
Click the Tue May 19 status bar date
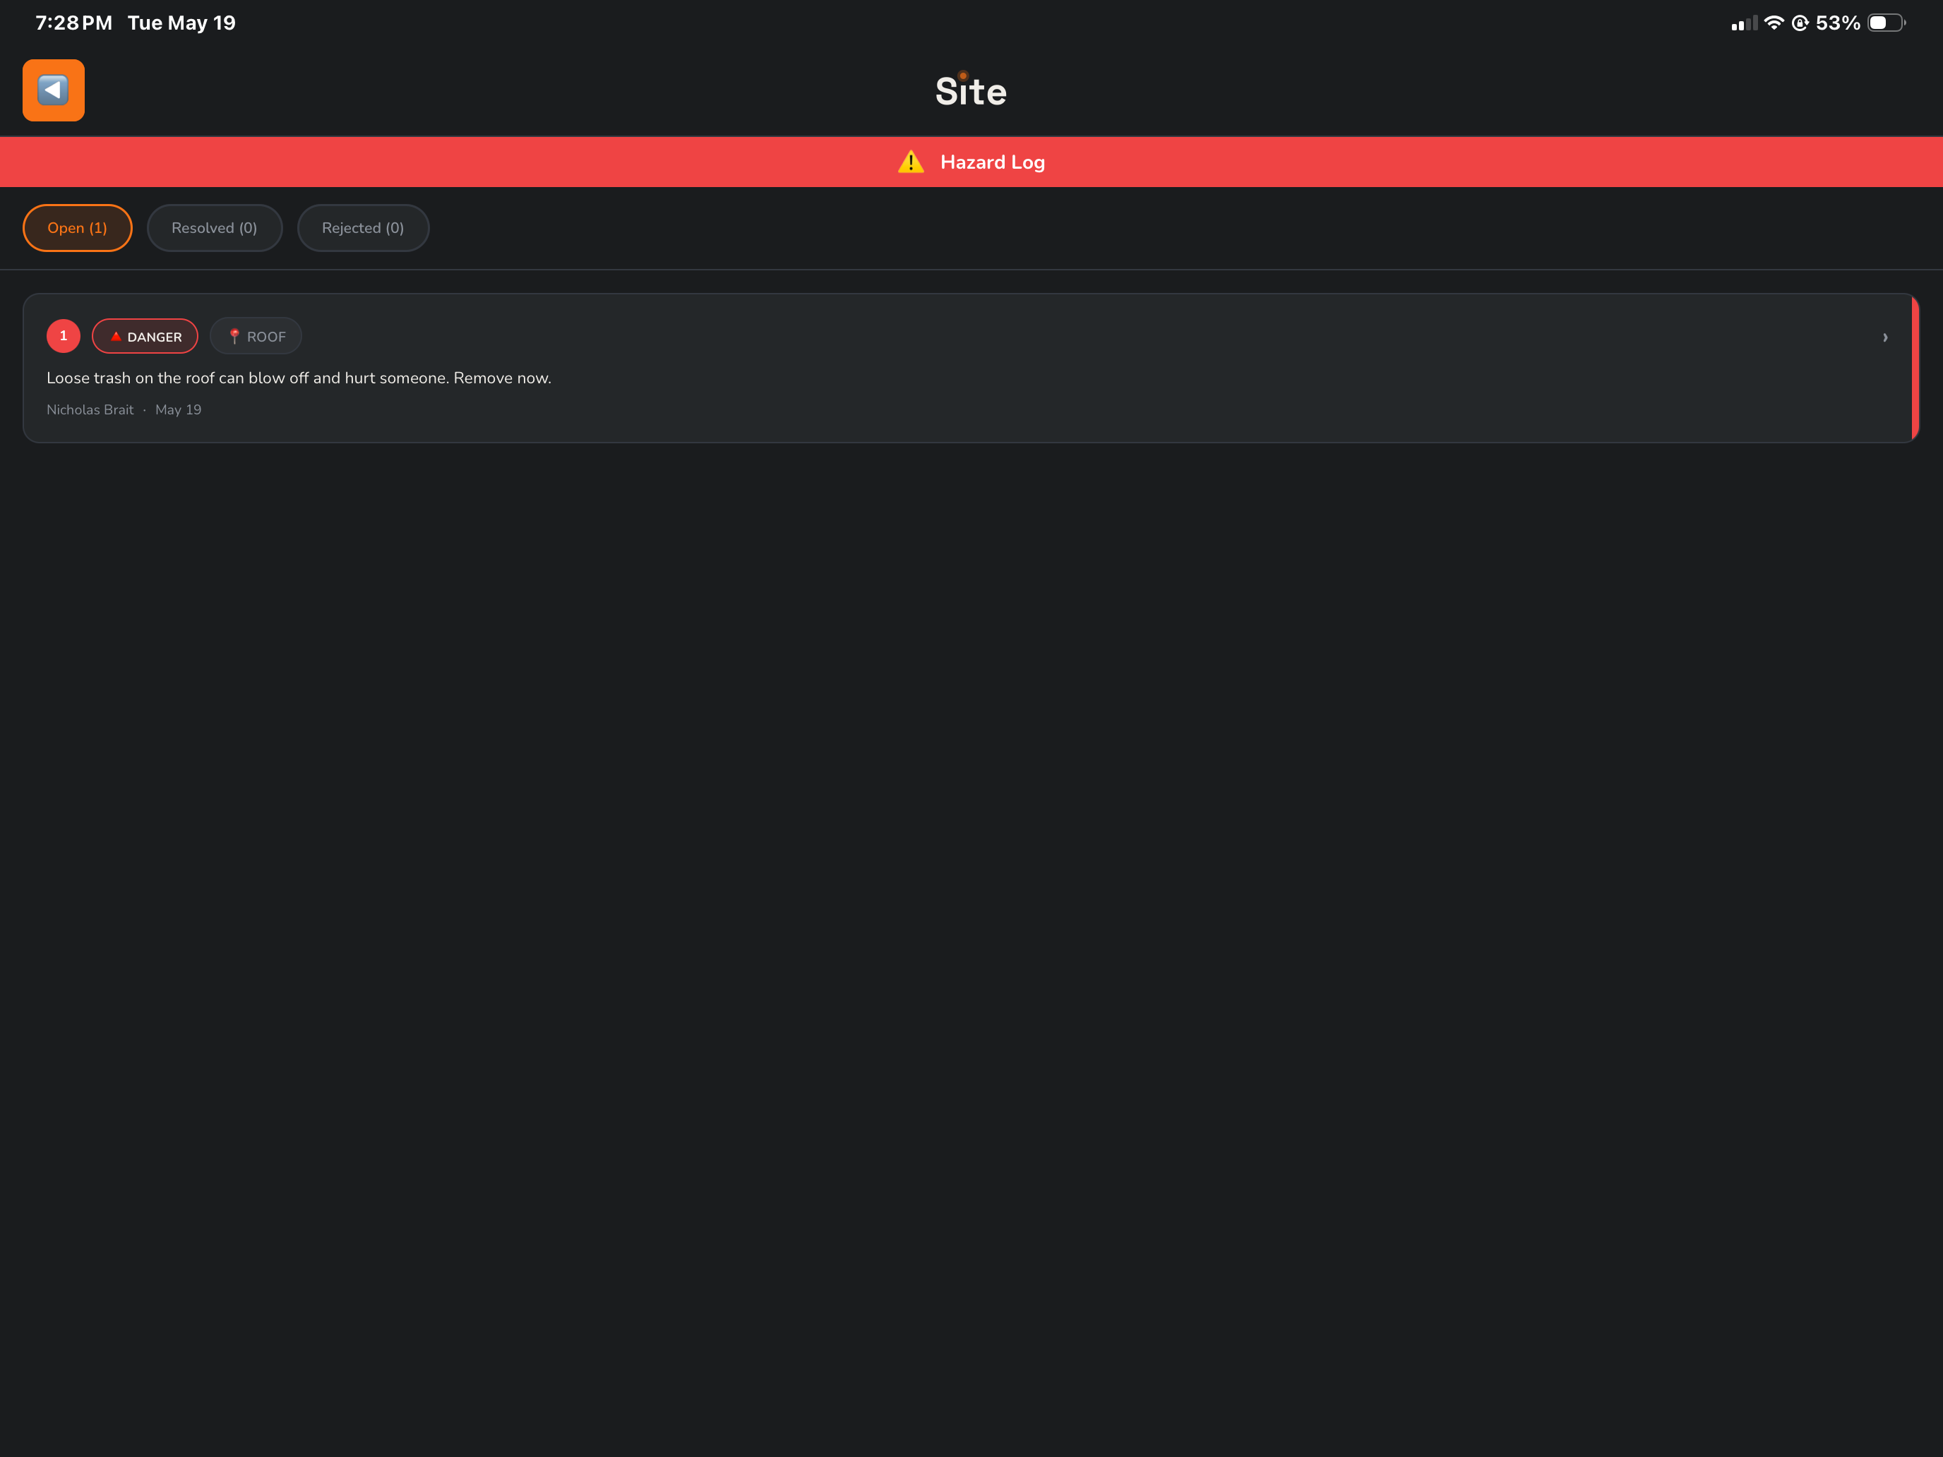coord(182,23)
